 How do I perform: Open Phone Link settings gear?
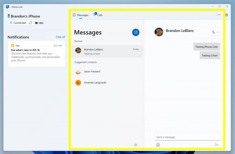pyautogui.click(x=227, y=15)
